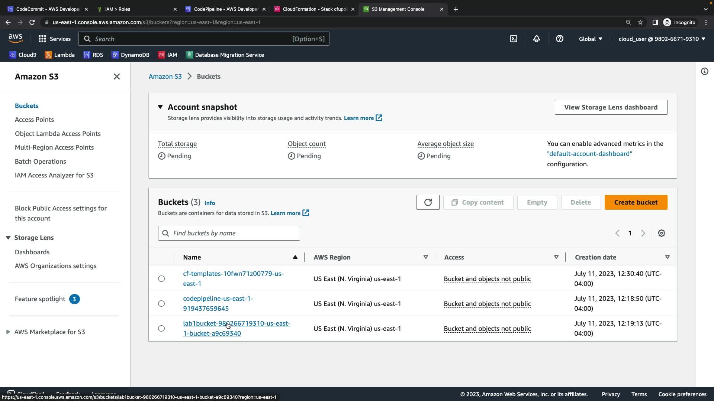The height and width of the screenshot is (401, 714).
Task: Open Access Points in the sidebar
Action: pos(34,120)
